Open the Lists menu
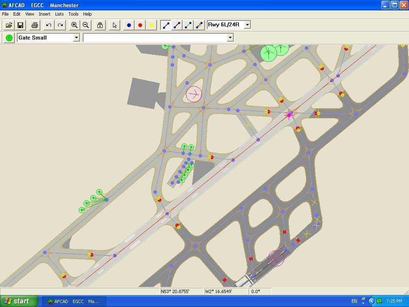 point(59,14)
